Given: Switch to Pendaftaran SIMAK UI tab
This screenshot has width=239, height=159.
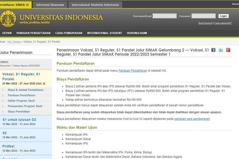Looking at the screenshot, I should click(15, 5).
